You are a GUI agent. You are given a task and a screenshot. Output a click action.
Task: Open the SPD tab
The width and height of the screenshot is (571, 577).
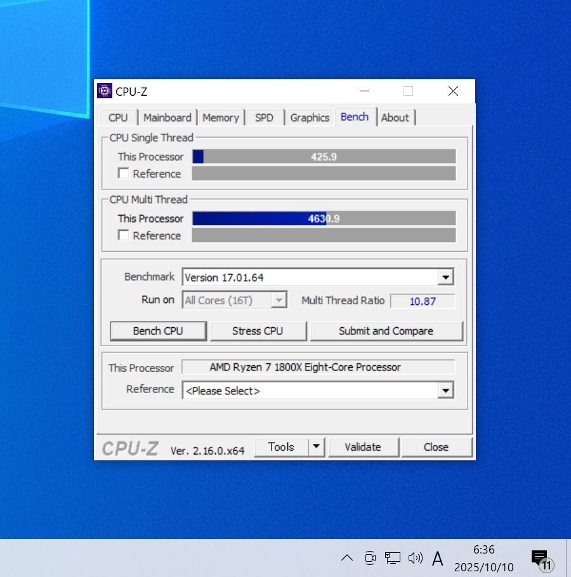pos(264,117)
